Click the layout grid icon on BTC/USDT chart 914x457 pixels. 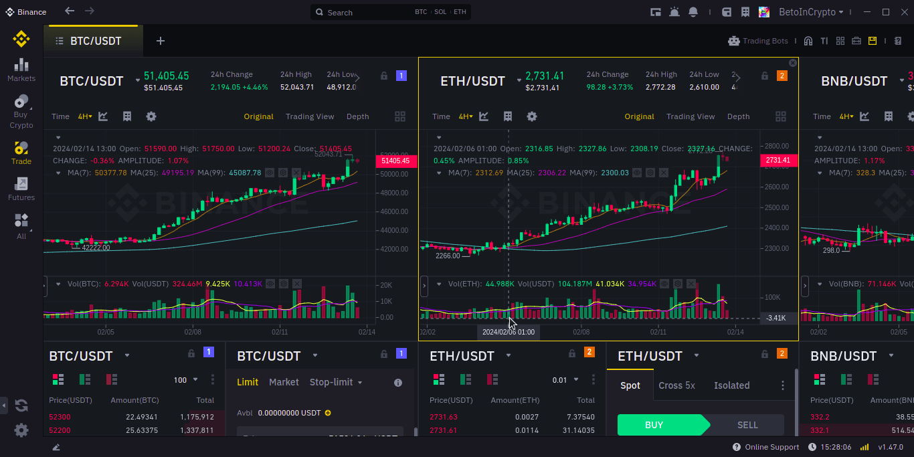coord(400,116)
